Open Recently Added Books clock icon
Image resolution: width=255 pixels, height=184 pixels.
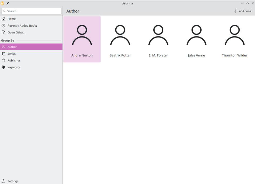click(3, 26)
